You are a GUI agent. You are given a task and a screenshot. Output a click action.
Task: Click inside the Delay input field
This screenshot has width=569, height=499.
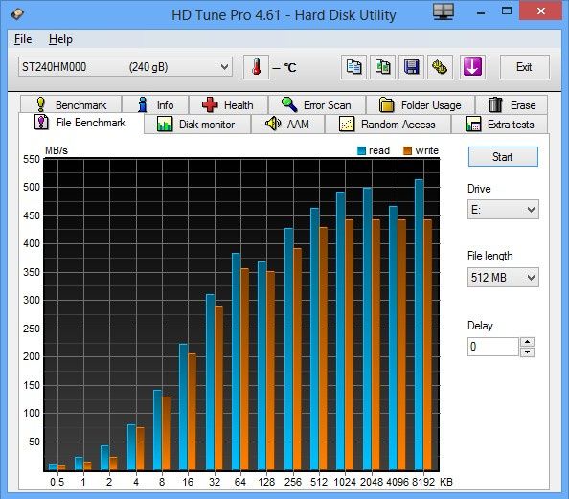(x=492, y=347)
